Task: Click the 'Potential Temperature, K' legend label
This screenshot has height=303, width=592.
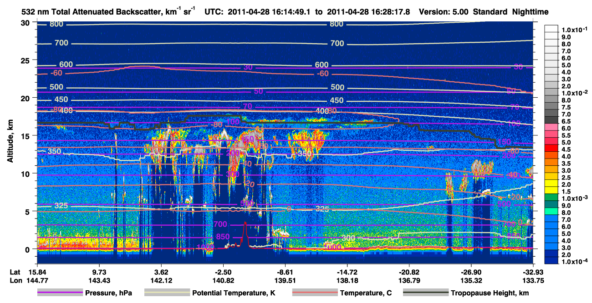Action: click(x=234, y=293)
